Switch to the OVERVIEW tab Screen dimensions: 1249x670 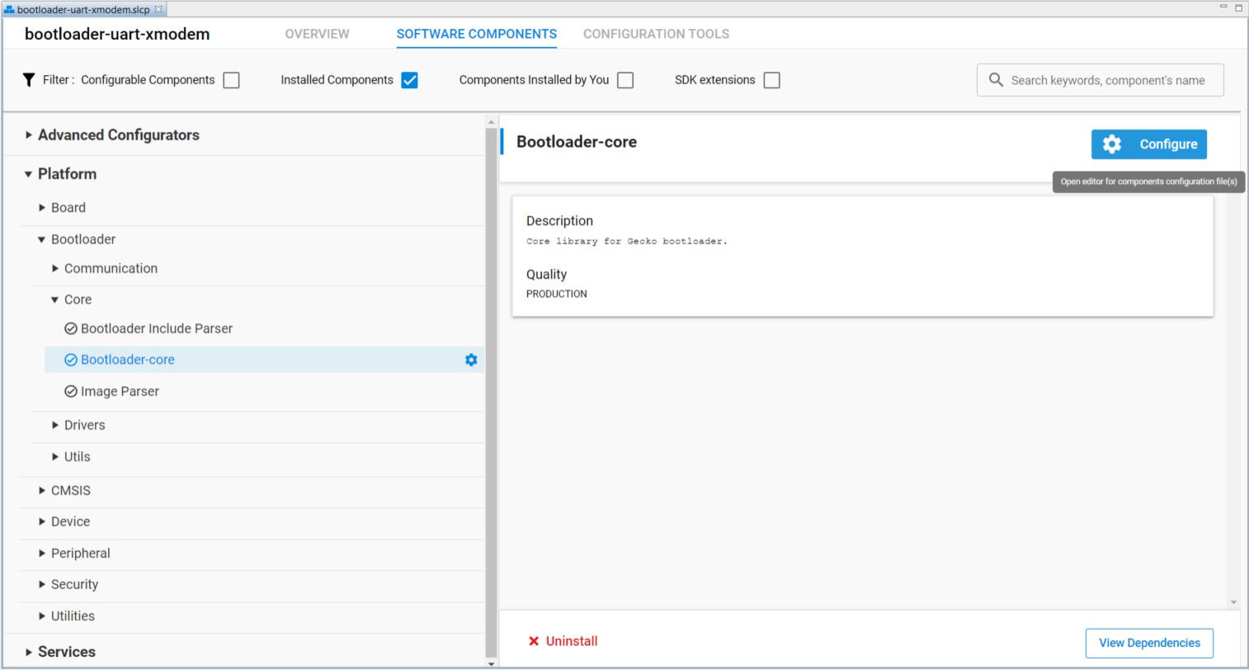tap(317, 34)
